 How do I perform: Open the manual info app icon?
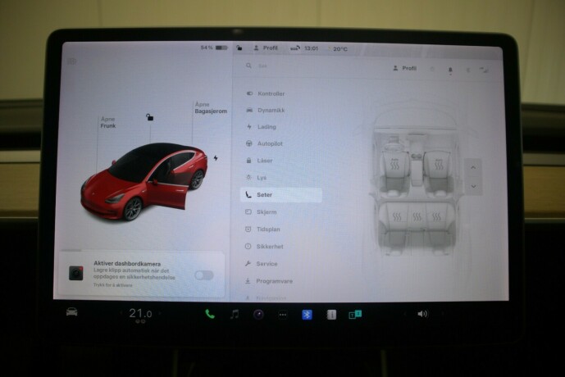pos(331,315)
